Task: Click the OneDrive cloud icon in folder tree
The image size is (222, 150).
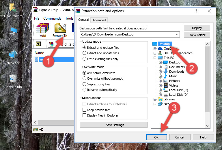Action: (x=160, y=48)
